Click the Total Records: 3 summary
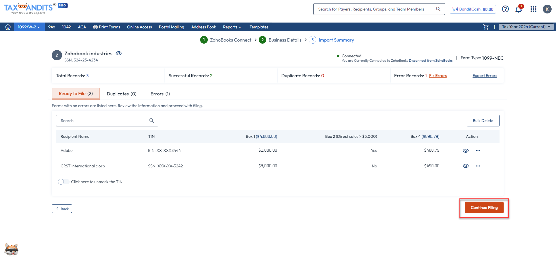The image size is (556, 278). pyautogui.click(x=72, y=75)
